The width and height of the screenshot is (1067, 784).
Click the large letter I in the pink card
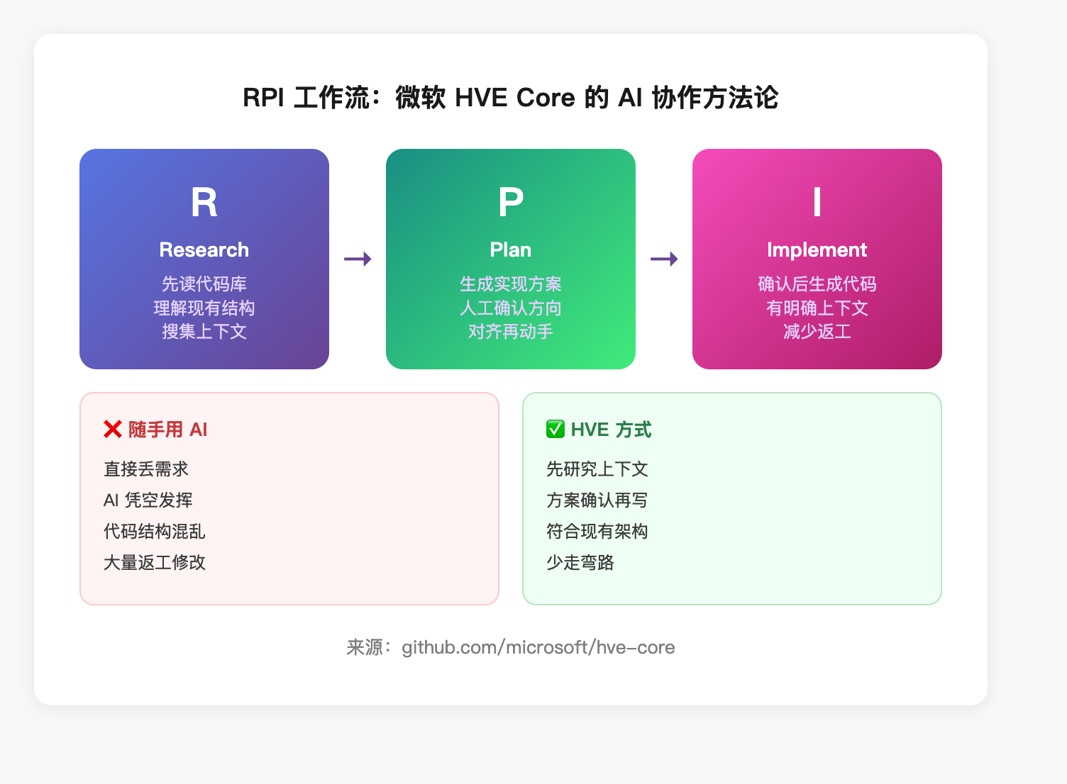point(817,203)
